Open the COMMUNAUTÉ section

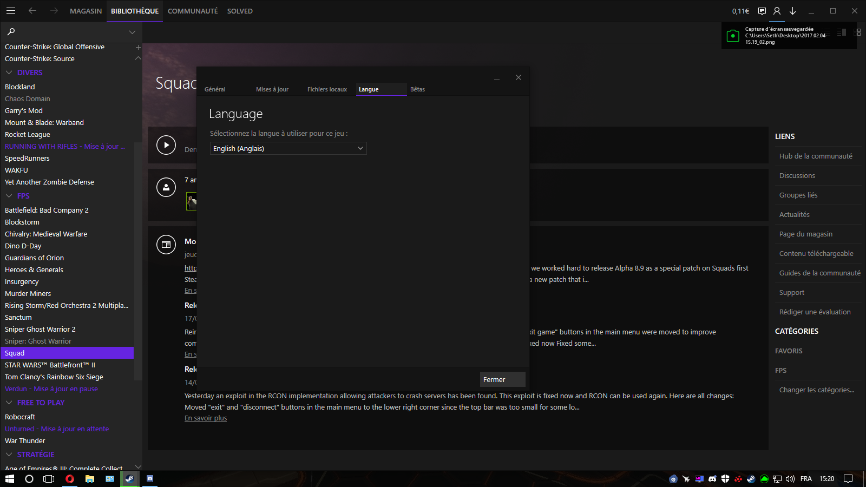click(x=193, y=11)
